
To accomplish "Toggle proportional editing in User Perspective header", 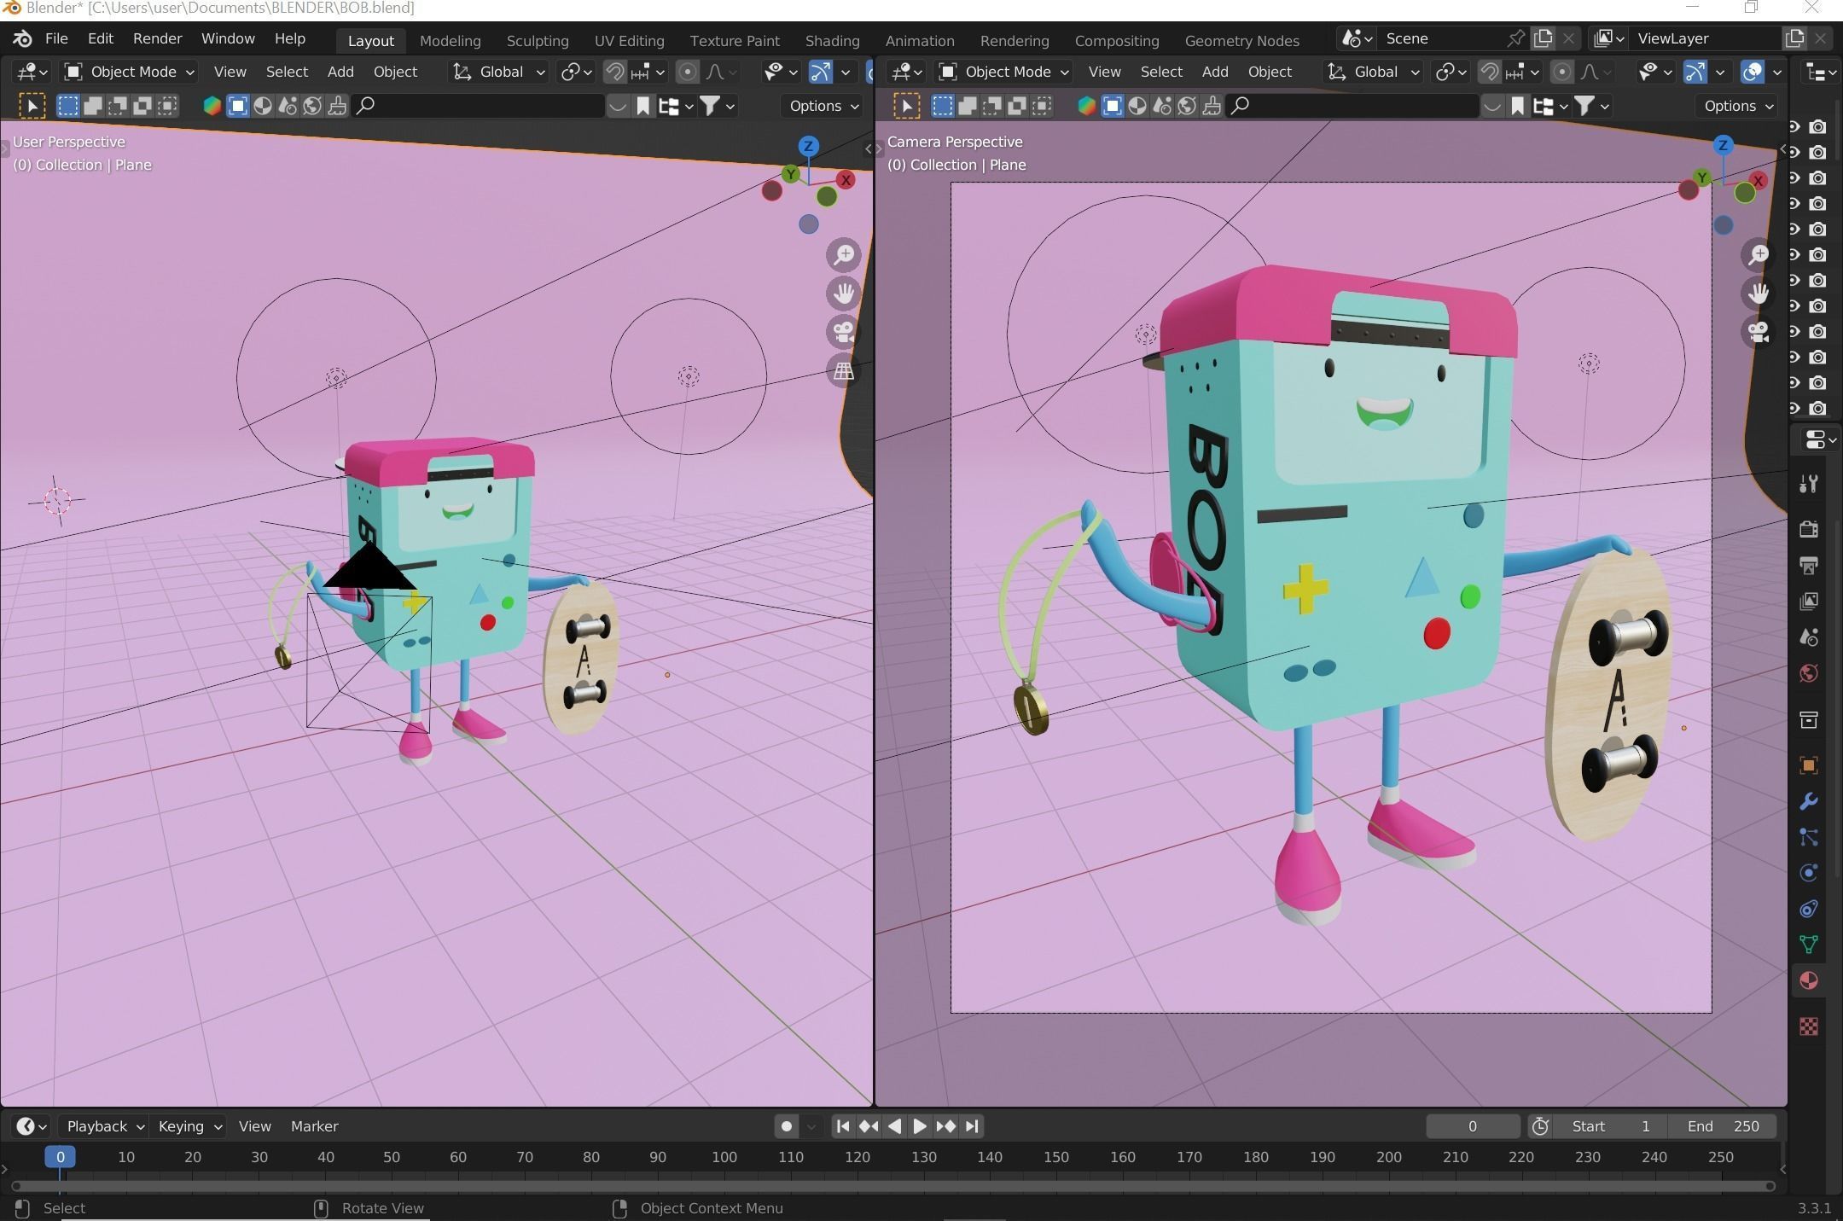I will 687,72.
